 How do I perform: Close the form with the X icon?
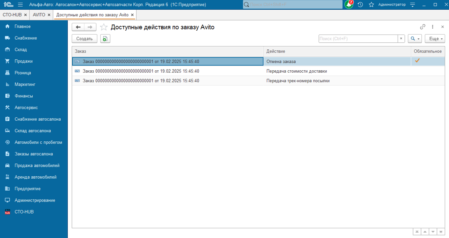point(442,27)
